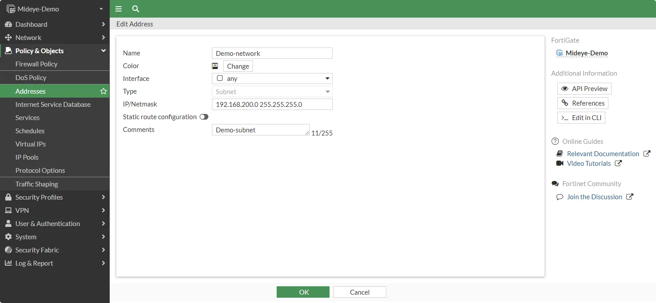Select the VPN sidebar icon

8,210
